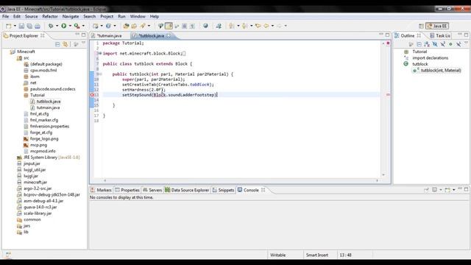The height and width of the screenshot is (265, 471).
Task: Run the program with green Run icon
Action: click(x=64, y=26)
